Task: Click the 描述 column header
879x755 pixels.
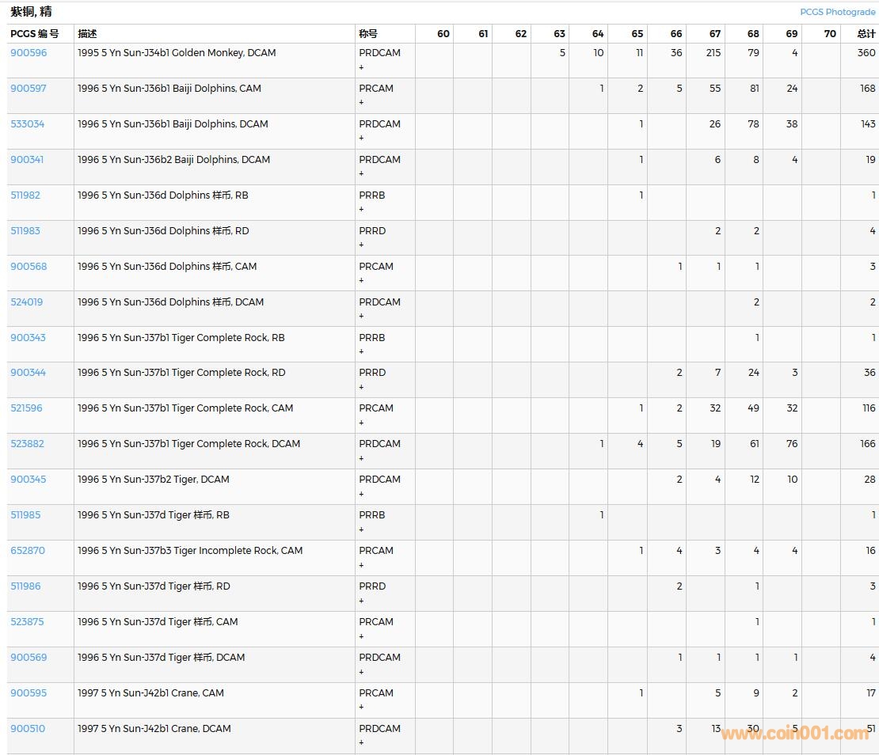Action: point(87,34)
